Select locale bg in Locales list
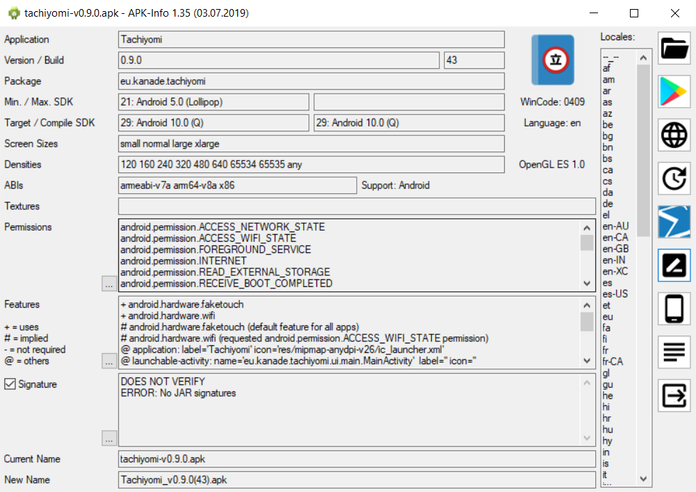The width and height of the screenshot is (696, 492). coord(608,136)
